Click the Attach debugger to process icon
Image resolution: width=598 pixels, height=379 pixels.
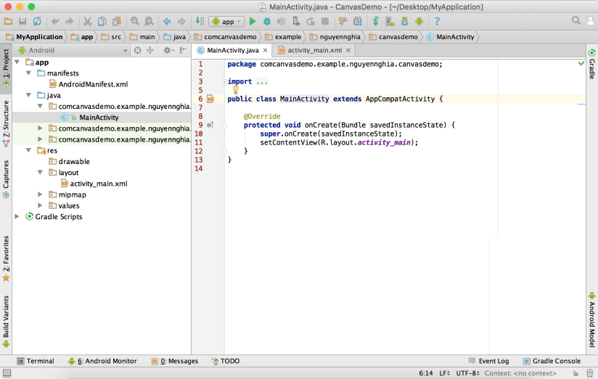pyautogui.click(x=296, y=21)
